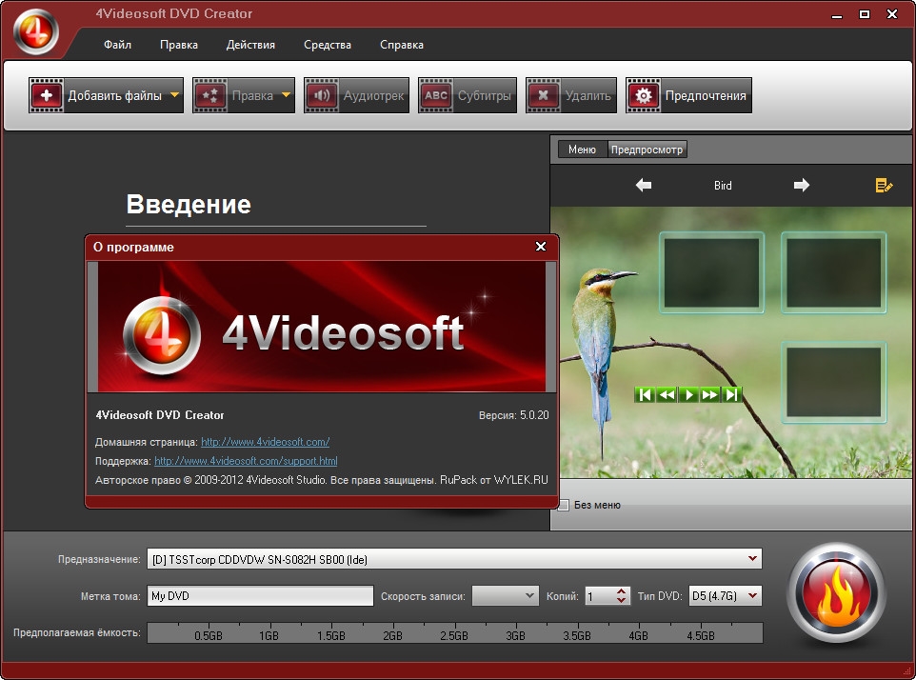916x680 pixels.
Task: Increase the Копий count stepper up
Action: (x=622, y=591)
